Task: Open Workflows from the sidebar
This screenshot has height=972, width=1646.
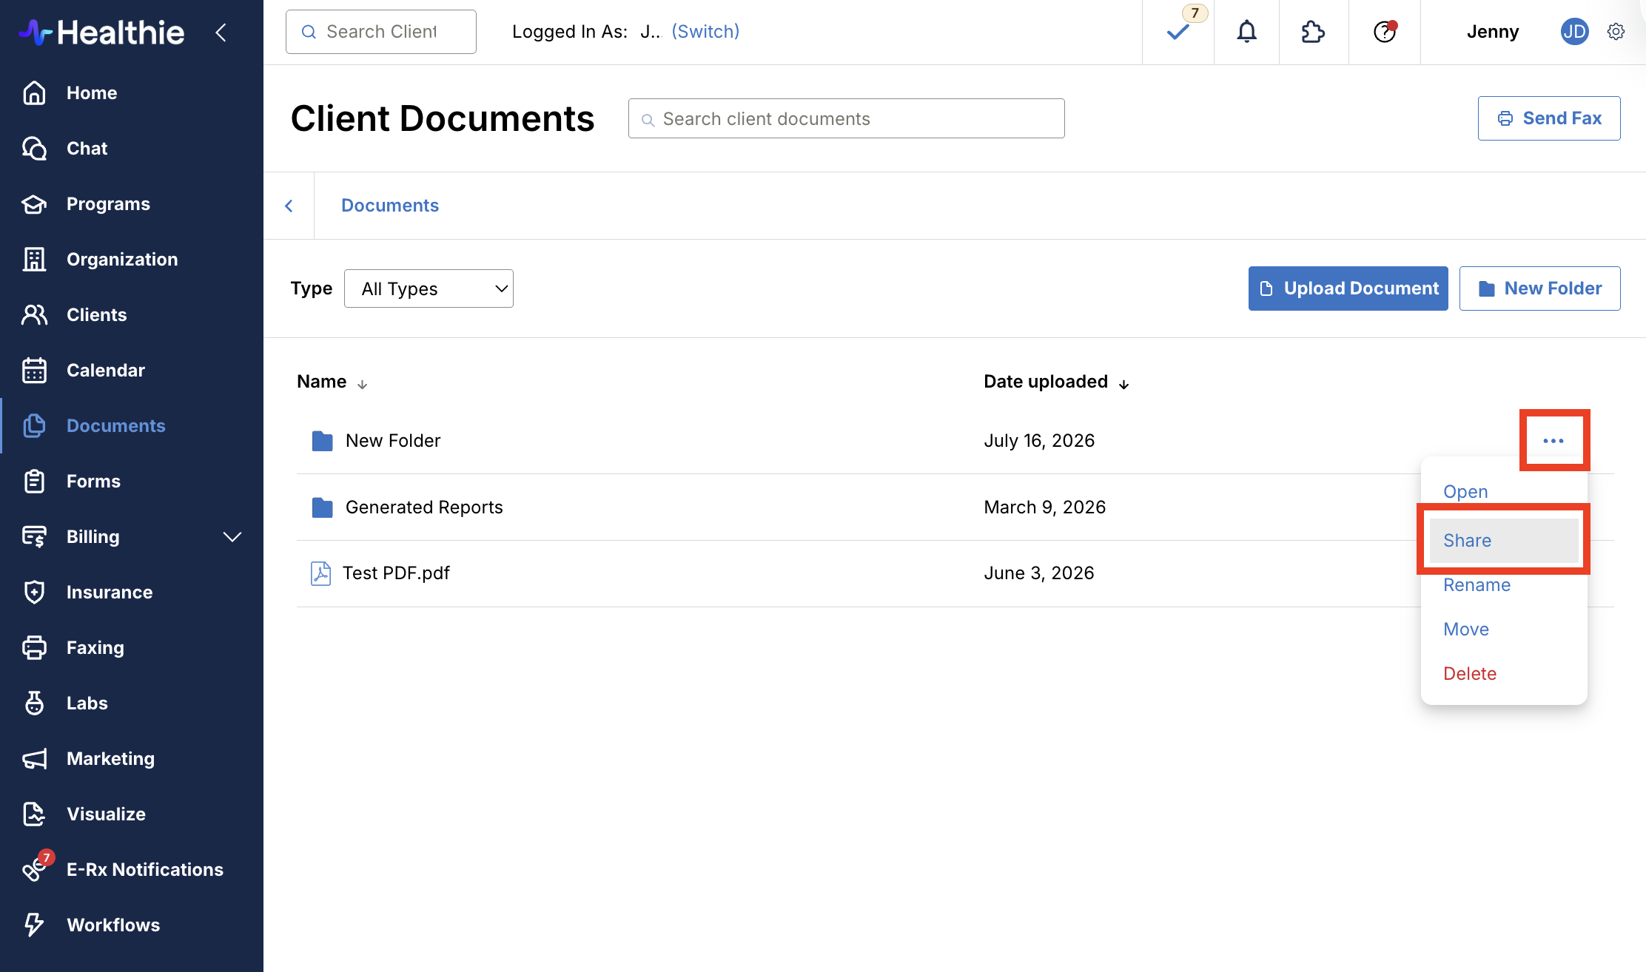Action: [x=113, y=925]
